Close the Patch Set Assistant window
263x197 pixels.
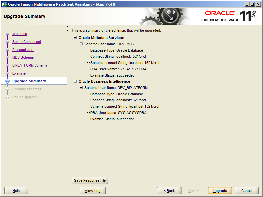[x=258, y=4]
